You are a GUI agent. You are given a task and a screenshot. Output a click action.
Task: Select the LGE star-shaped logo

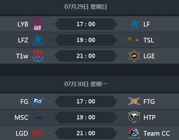pos(134,56)
